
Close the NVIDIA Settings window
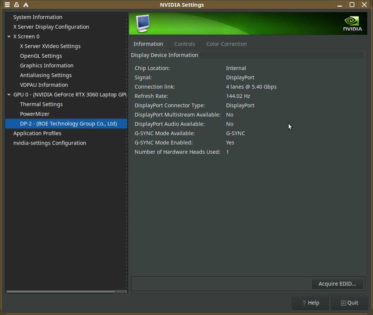click(x=364, y=4)
